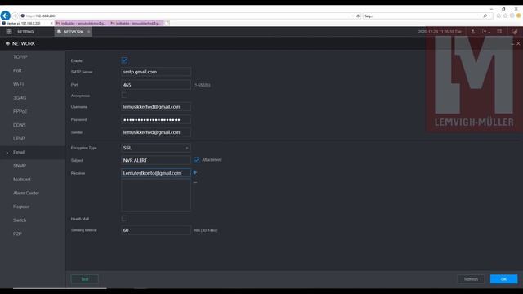
Task: Tick the Anonymous checkbox
Action: (124, 96)
